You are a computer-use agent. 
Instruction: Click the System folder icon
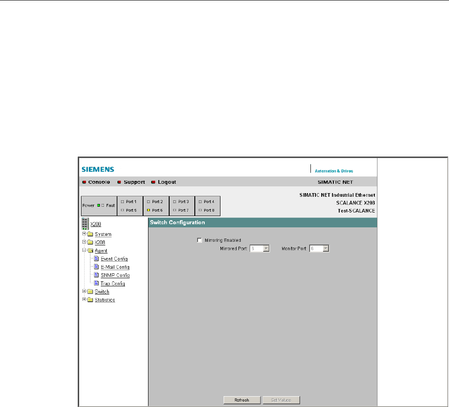click(90, 234)
